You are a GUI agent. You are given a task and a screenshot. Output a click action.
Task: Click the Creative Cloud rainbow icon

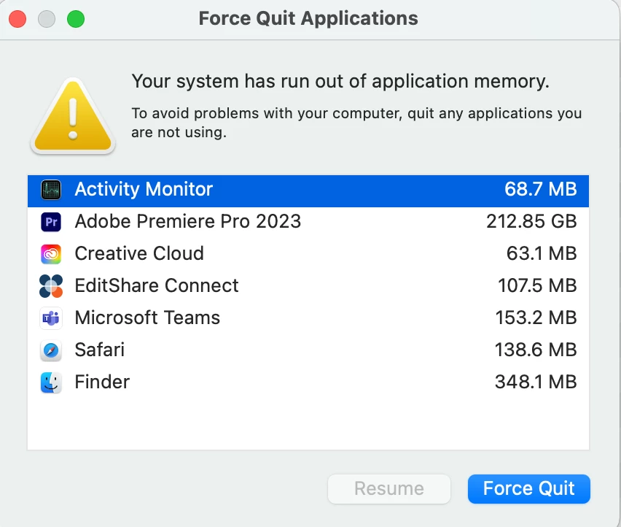click(x=51, y=254)
